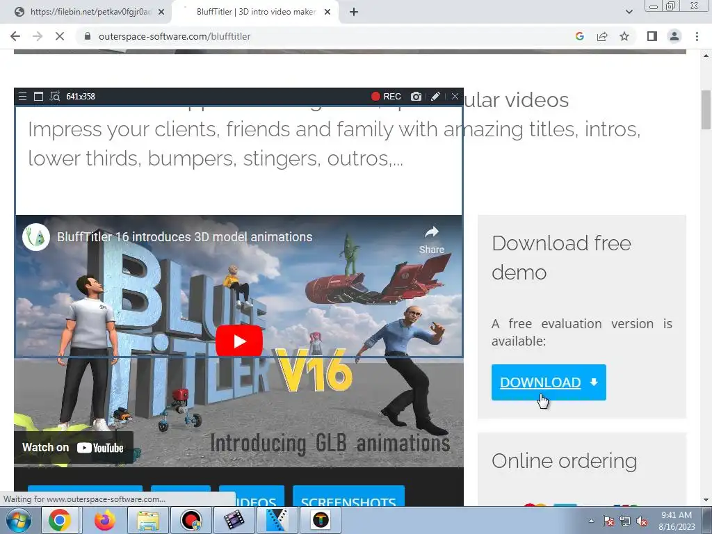
Task: Close the screen recorder toolbar
Action: 455,96
